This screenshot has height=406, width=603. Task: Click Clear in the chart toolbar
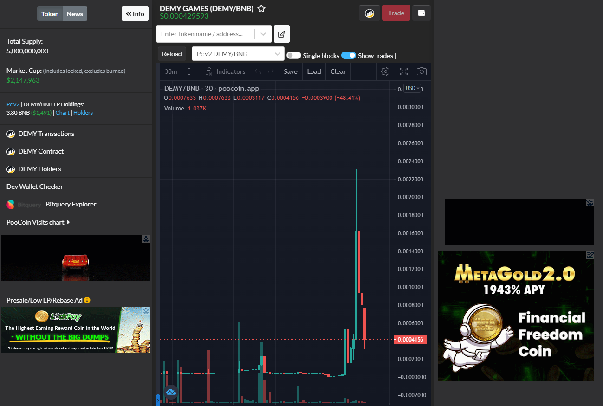[338, 71]
